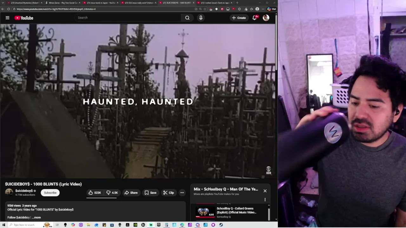Close the Mix playlist panel
Viewport: 406px width, 228px height.
coord(265,191)
